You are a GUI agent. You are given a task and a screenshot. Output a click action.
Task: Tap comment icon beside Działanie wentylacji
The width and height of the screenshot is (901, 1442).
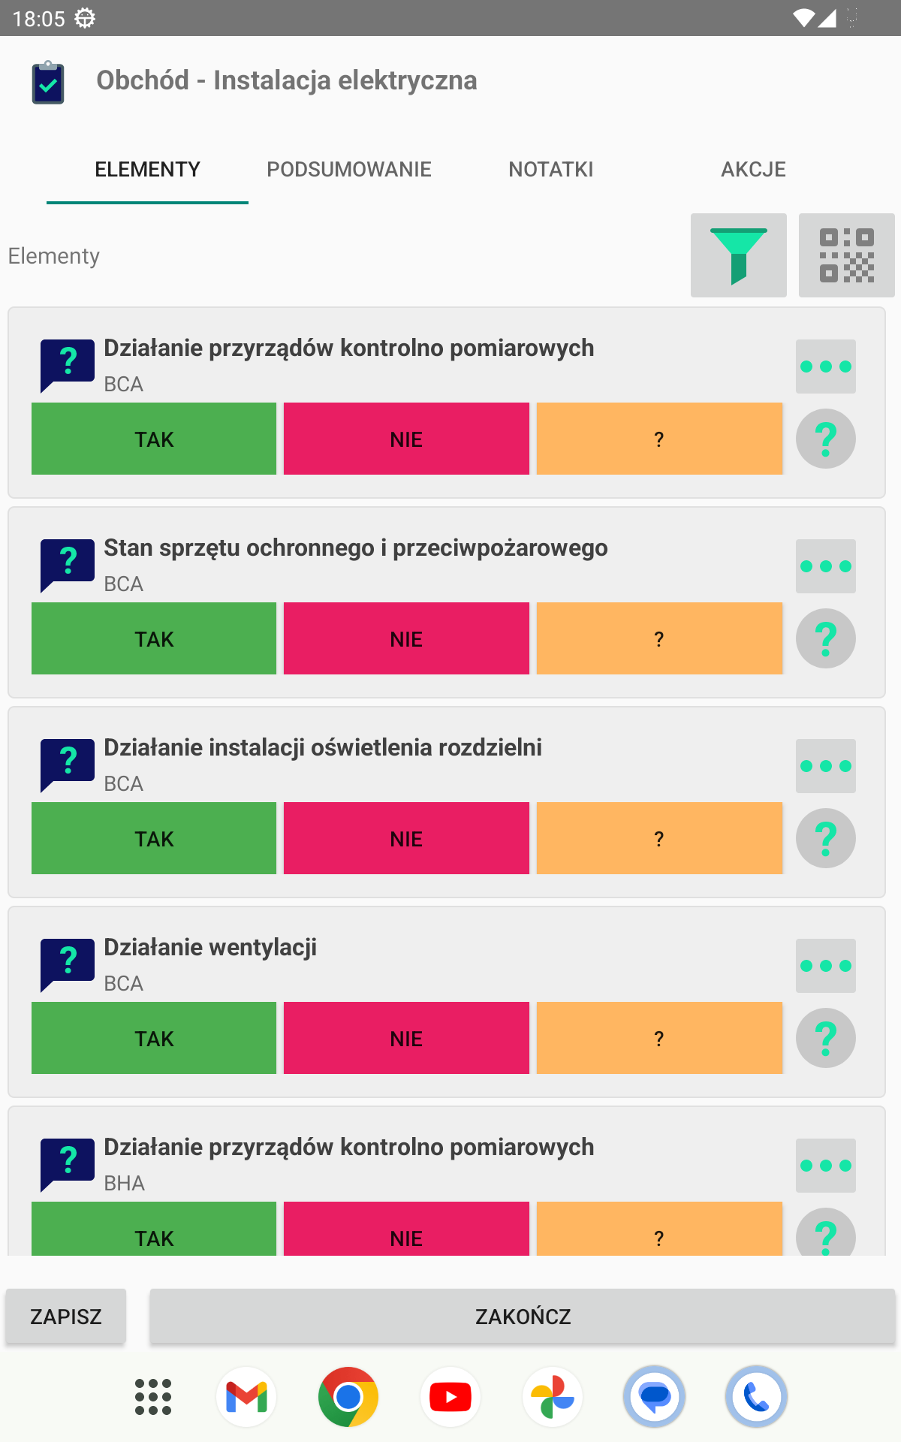click(x=68, y=964)
